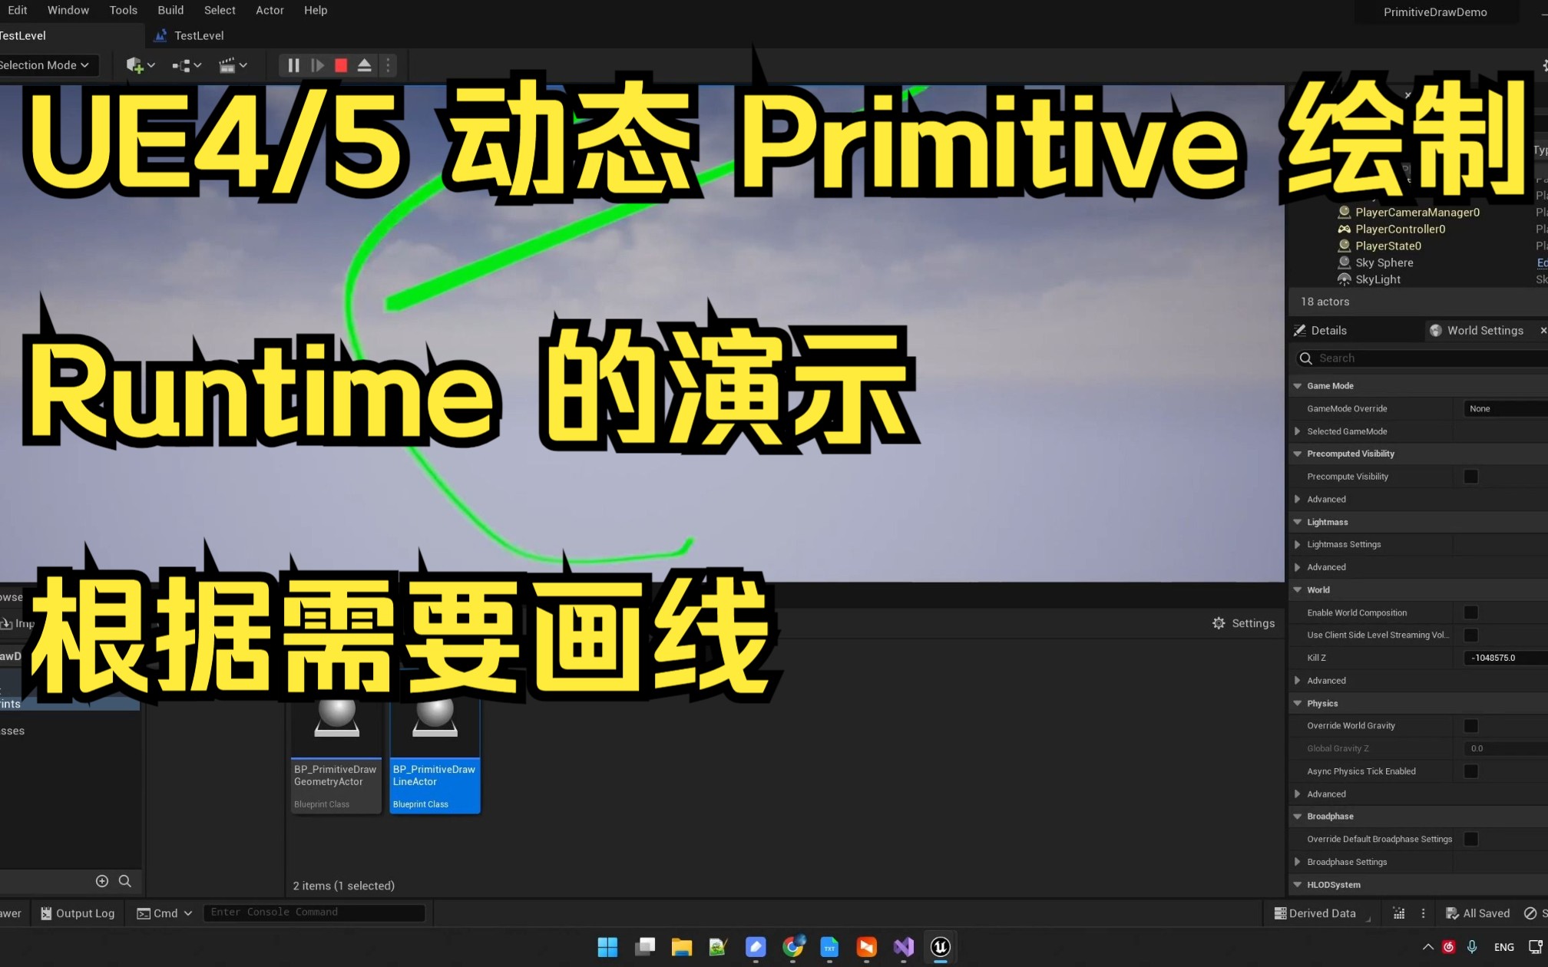Pause the play-in-editor simulation
Screen dimensions: 1548x967
pos(293,65)
